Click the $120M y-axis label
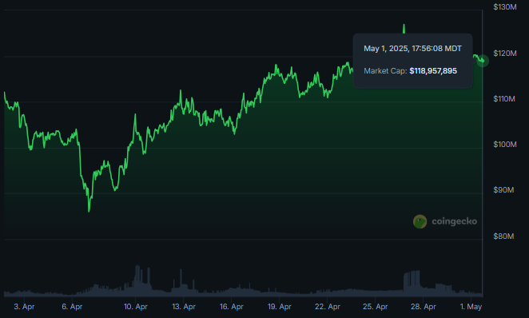Viewport: 529px width, 318px height. point(505,54)
